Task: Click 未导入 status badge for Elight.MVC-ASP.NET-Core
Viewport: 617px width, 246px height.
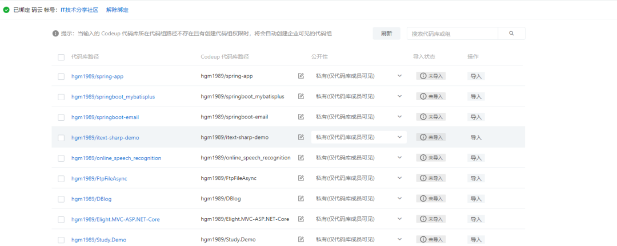Action: [x=431, y=219]
